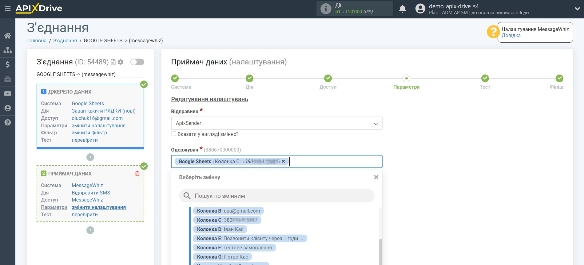Go to the Система step
This screenshot has height=265, width=584.
pos(175,79)
